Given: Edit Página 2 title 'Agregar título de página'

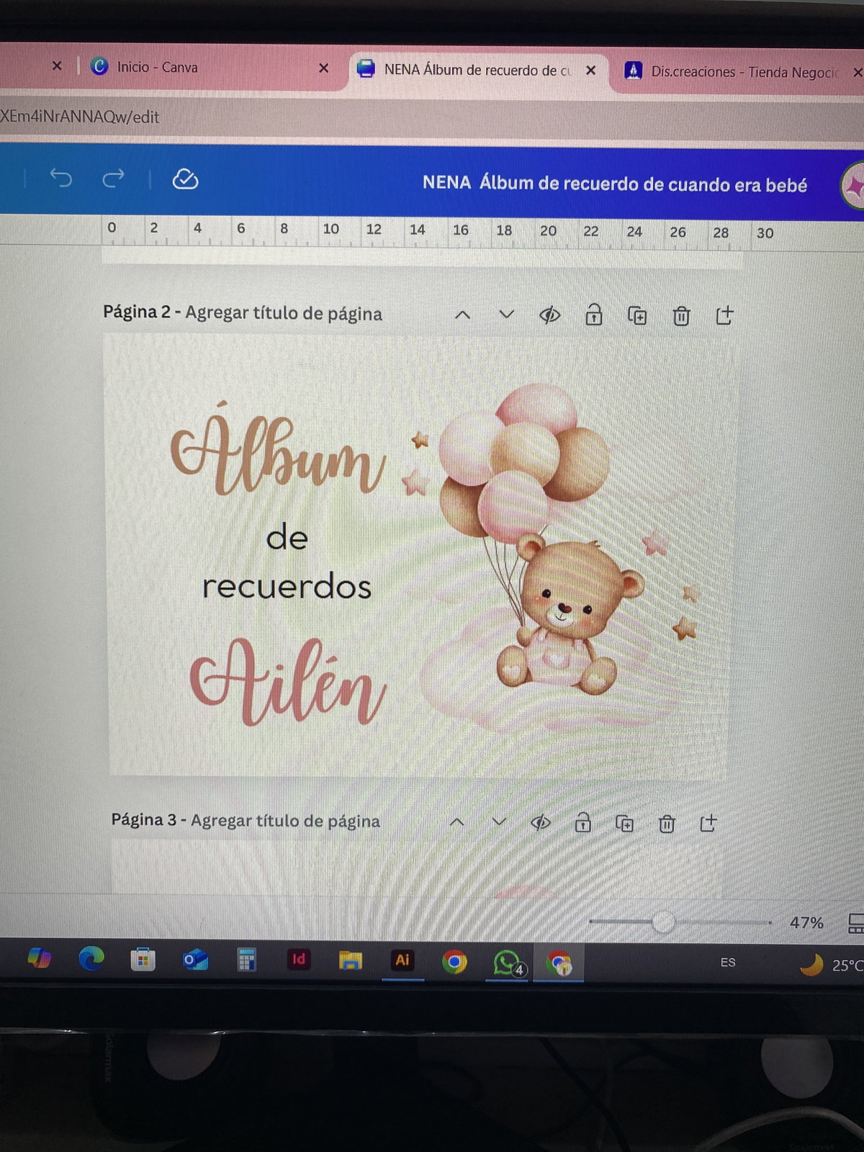Looking at the screenshot, I should (284, 313).
